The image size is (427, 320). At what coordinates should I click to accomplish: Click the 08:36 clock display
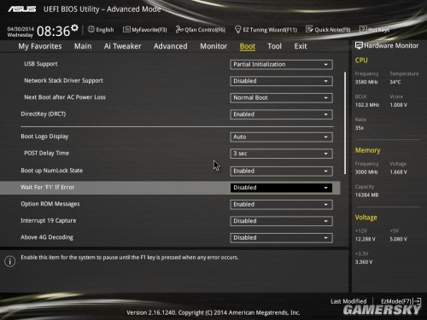coord(54,31)
